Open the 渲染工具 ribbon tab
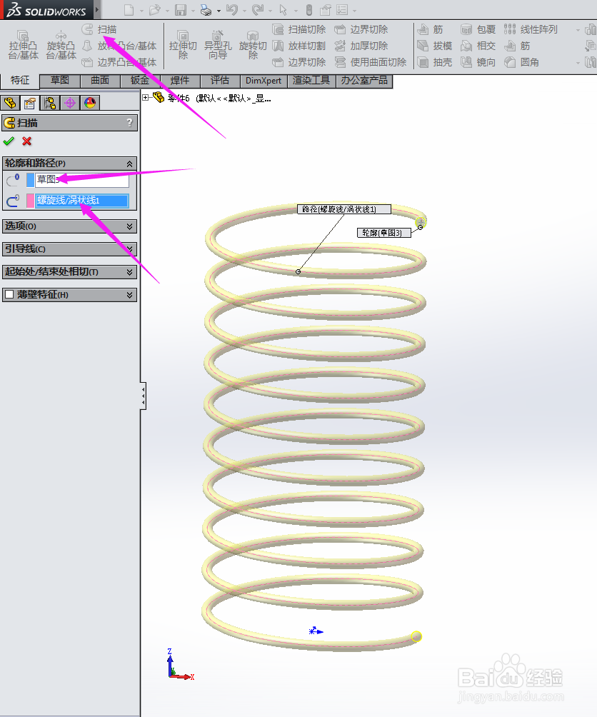This screenshot has height=717, width=597. click(x=310, y=81)
